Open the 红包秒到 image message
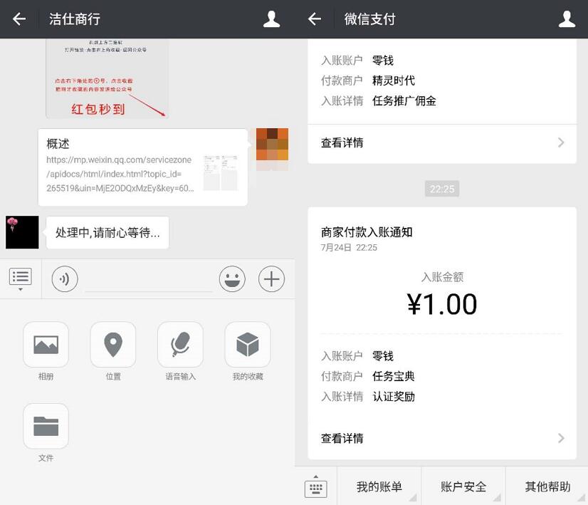The image size is (588, 505). pyautogui.click(x=107, y=78)
